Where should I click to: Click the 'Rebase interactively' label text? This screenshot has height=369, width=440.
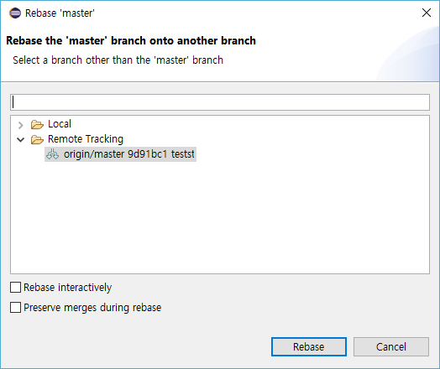tap(68, 288)
